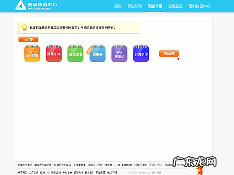Open the 全球速卖通 footer link
234x175 pixels.
[79, 165]
